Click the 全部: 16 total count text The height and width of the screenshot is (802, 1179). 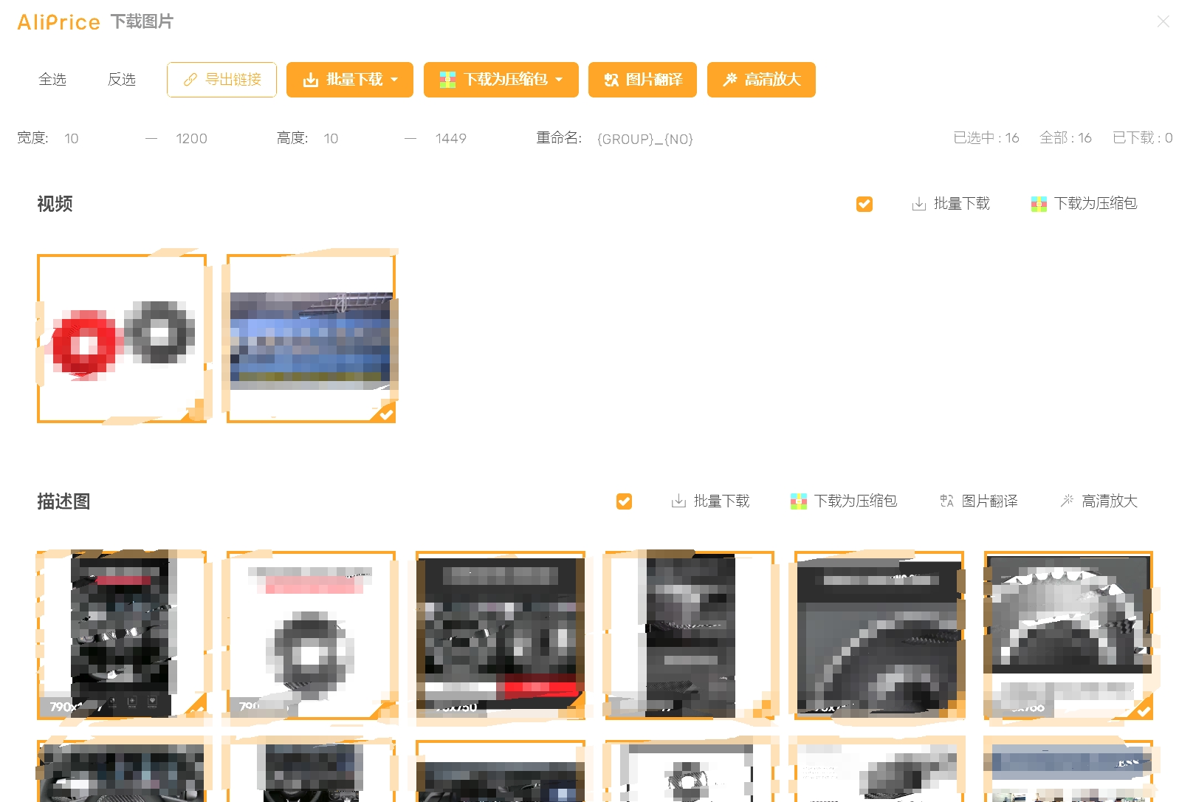[x=1065, y=138]
